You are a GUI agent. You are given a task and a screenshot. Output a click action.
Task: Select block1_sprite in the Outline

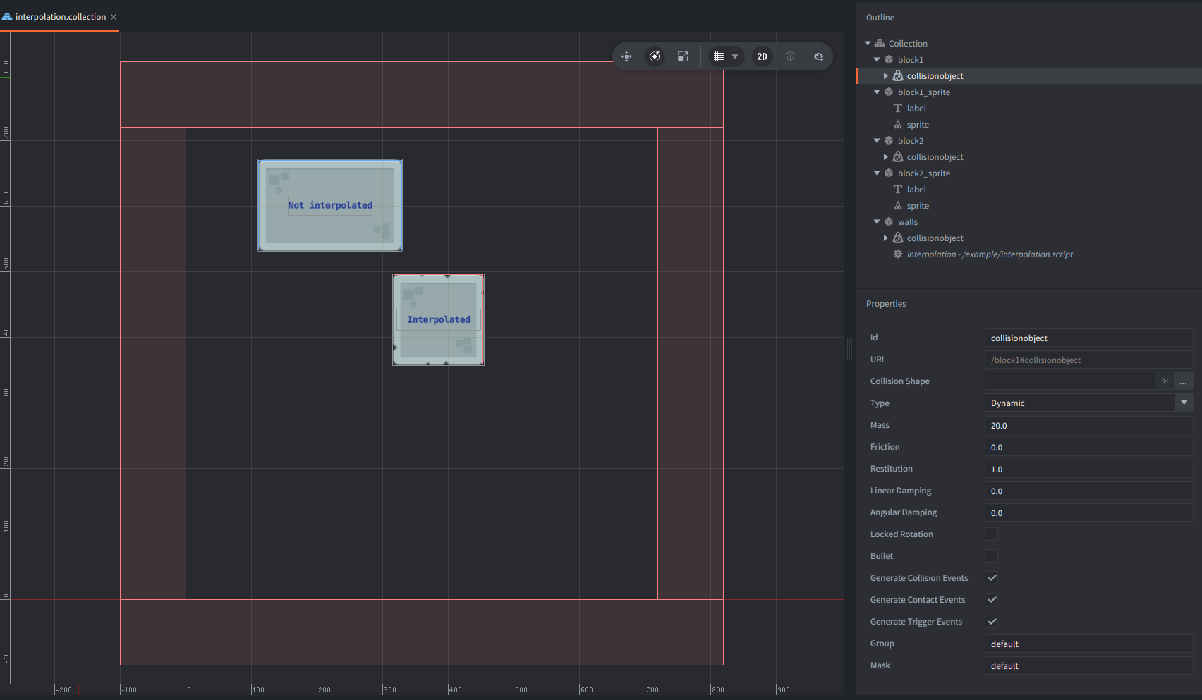pyautogui.click(x=923, y=92)
